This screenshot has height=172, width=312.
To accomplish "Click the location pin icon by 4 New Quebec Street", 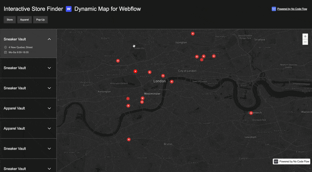I will (x=5, y=47).
